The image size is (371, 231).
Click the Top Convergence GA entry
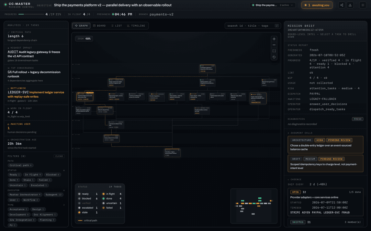[36, 75]
